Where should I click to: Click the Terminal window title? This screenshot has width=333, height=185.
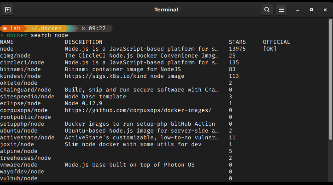[166, 10]
